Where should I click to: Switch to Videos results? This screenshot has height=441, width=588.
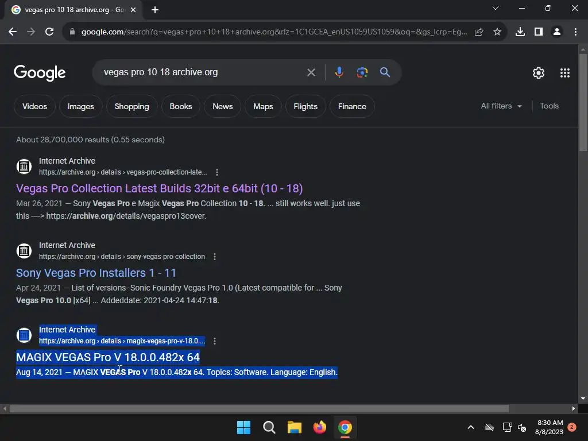[34, 106]
